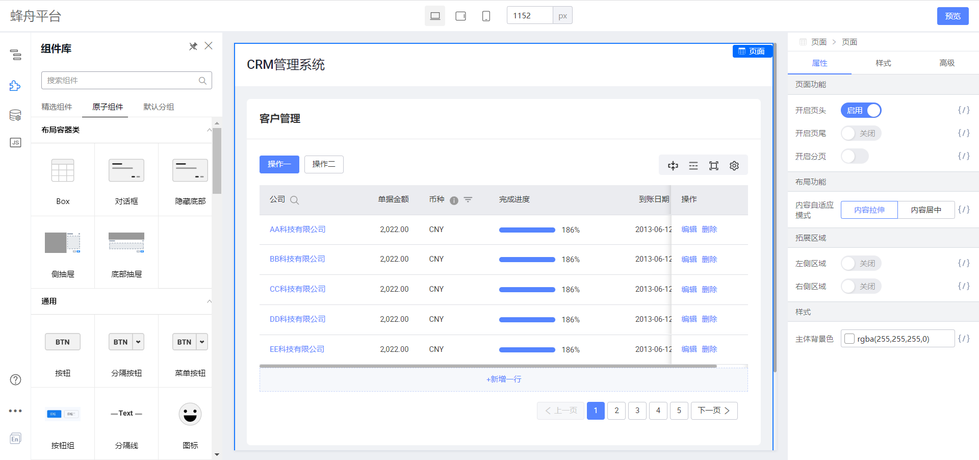Click the 主体背景色 color swatch
This screenshot has height=460, width=979.
coord(849,338)
